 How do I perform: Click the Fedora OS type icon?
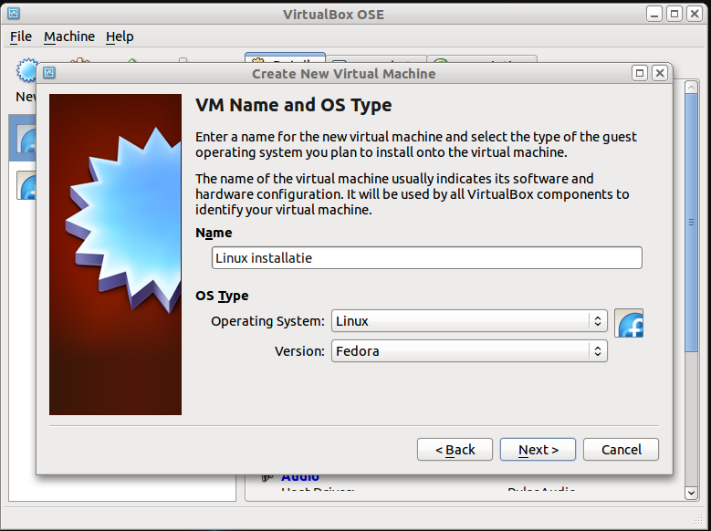tap(629, 323)
